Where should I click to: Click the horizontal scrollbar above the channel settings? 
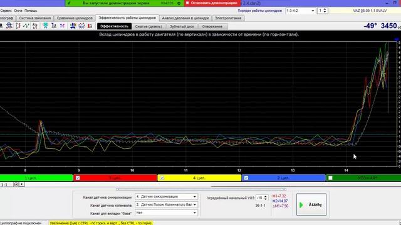click(x=200, y=189)
